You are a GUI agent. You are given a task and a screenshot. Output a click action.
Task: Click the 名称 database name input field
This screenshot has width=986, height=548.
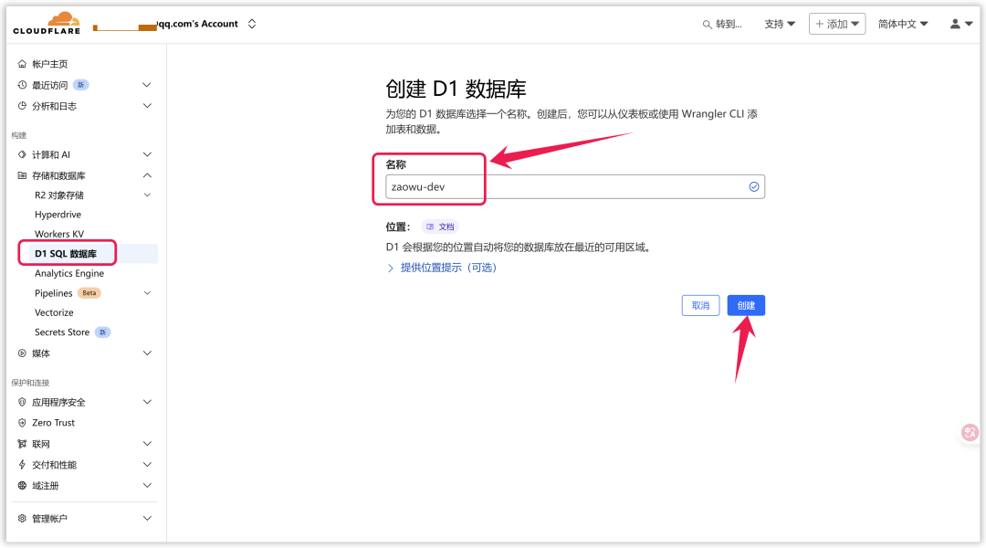point(575,187)
